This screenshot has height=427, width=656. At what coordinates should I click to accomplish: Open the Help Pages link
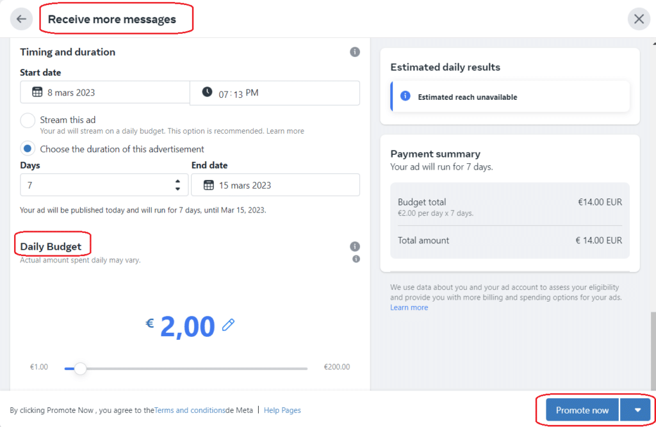point(282,410)
